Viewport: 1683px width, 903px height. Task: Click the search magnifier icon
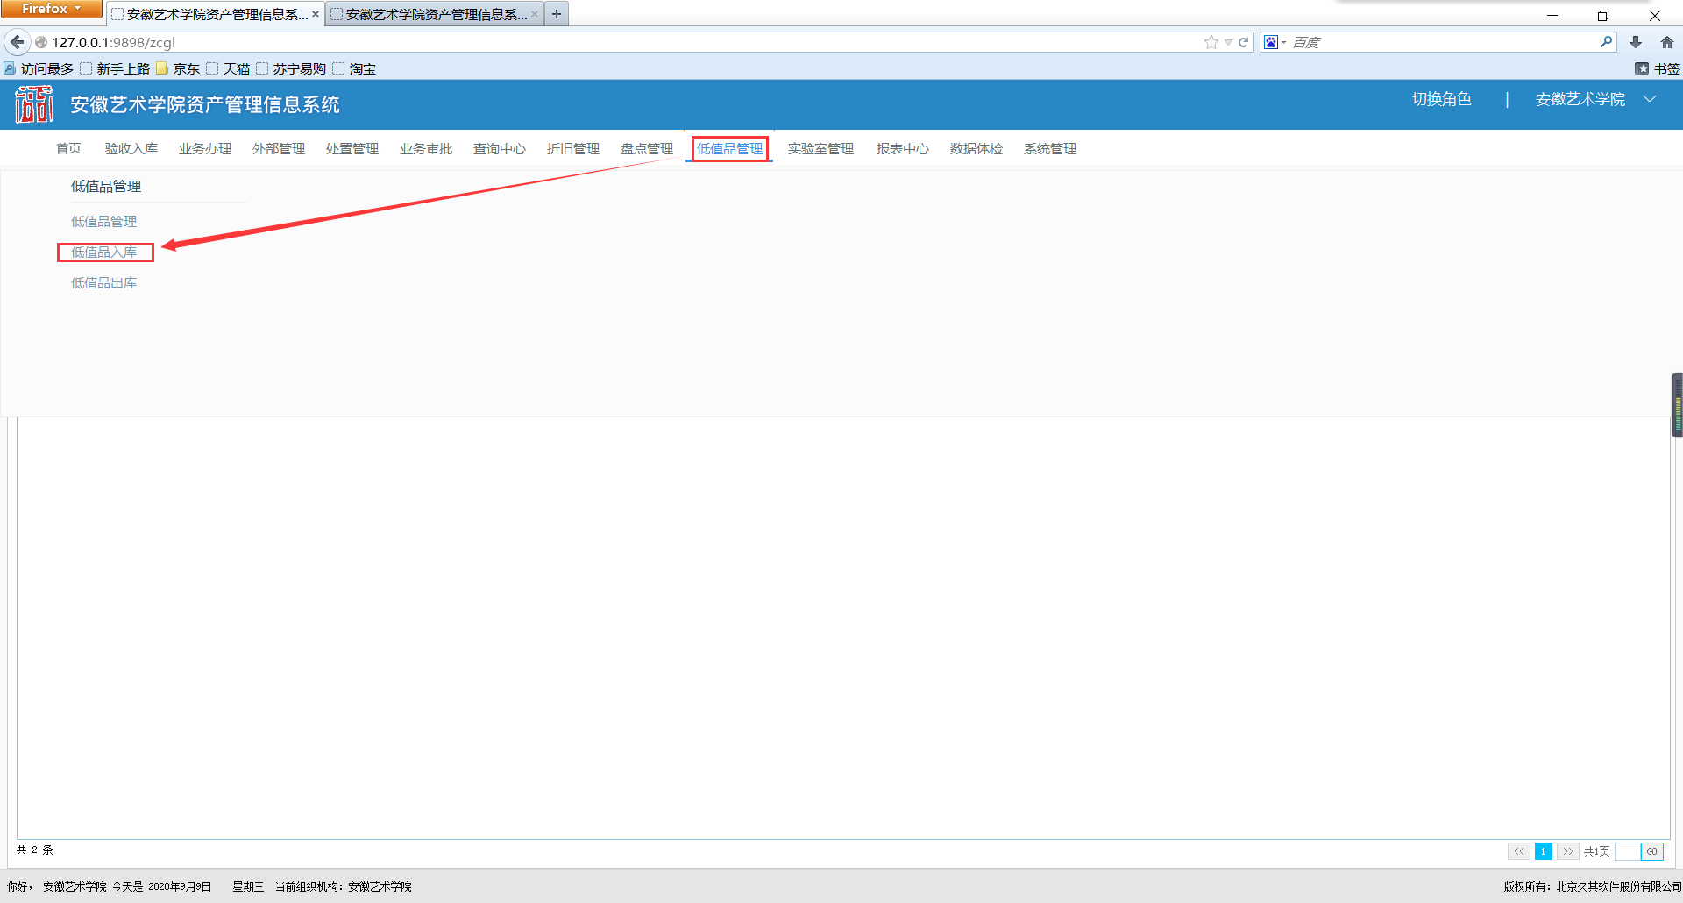[x=1606, y=42]
